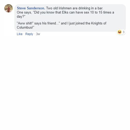Image resolution: width=130 pixels, height=130 pixels.
Task: View the reaction count of 3
Action: tap(123, 32)
